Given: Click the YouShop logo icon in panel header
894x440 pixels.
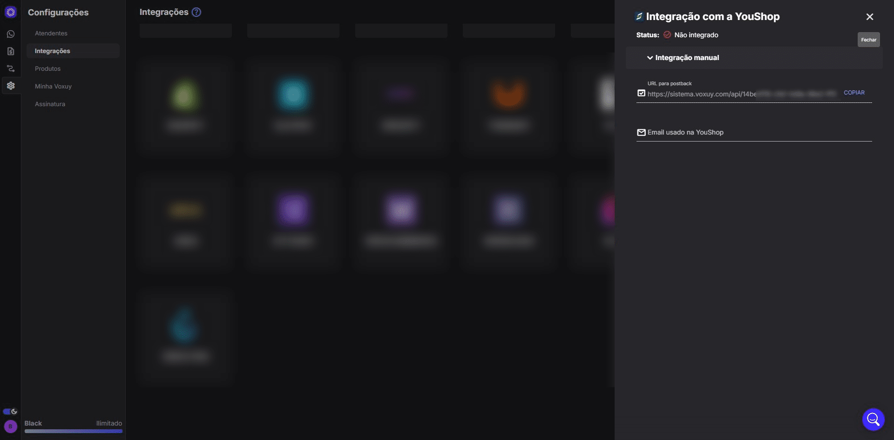Looking at the screenshot, I should [639, 17].
